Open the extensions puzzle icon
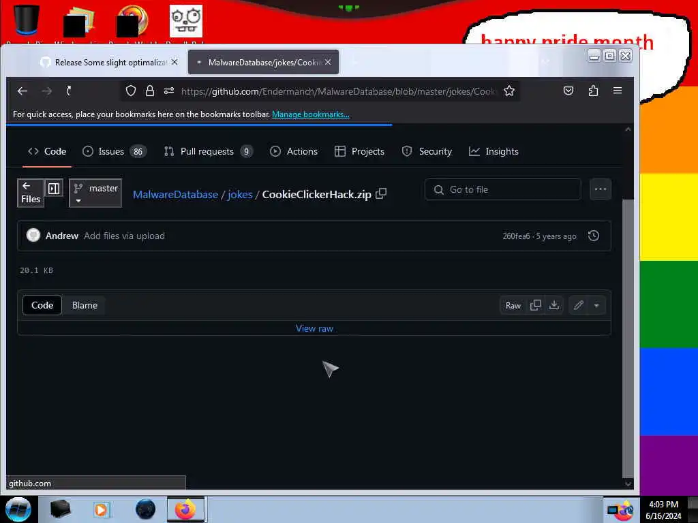This screenshot has width=698, height=523. pyautogui.click(x=593, y=91)
